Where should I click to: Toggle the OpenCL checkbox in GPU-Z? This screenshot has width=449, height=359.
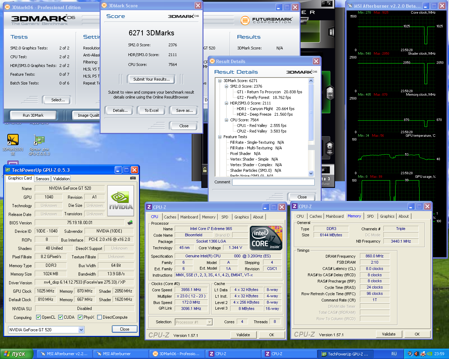pyautogui.click(x=39, y=317)
